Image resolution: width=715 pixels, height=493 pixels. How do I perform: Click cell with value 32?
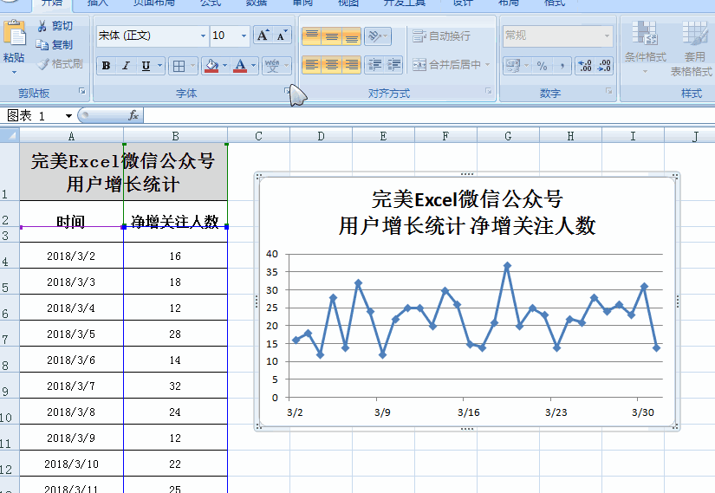tap(175, 386)
